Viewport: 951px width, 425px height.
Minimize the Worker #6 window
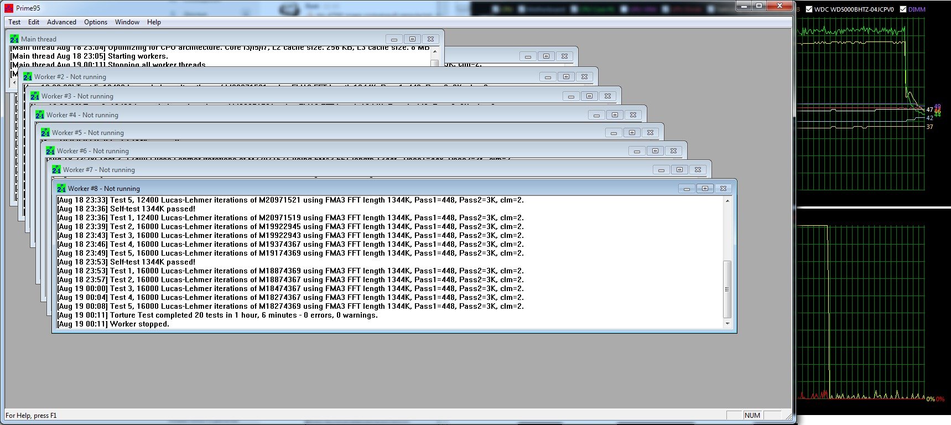(x=637, y=151)
